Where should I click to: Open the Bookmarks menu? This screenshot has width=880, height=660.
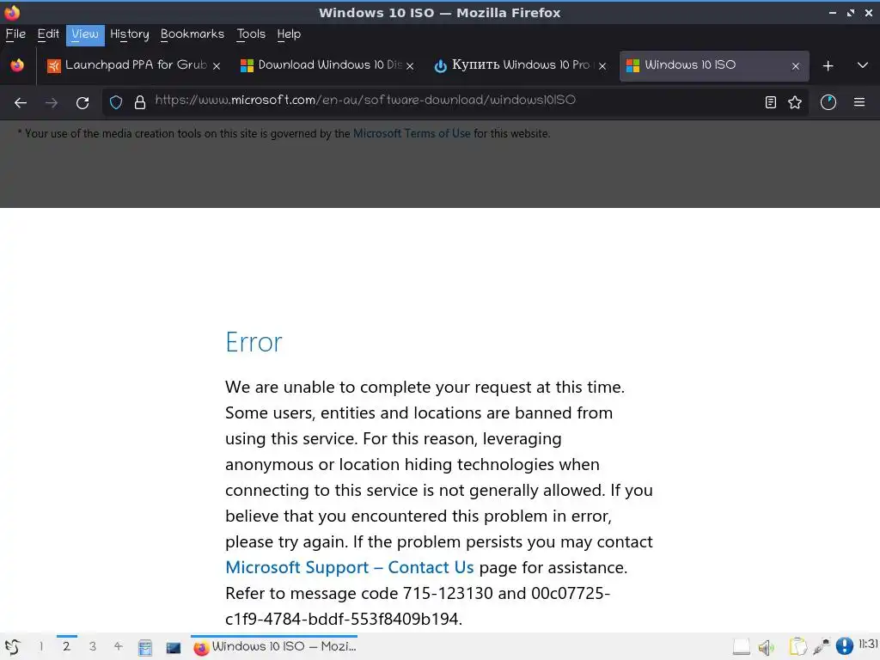click(x=192, y=34)
